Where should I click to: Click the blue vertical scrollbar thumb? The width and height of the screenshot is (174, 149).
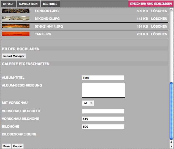click(x=171, y=111)
